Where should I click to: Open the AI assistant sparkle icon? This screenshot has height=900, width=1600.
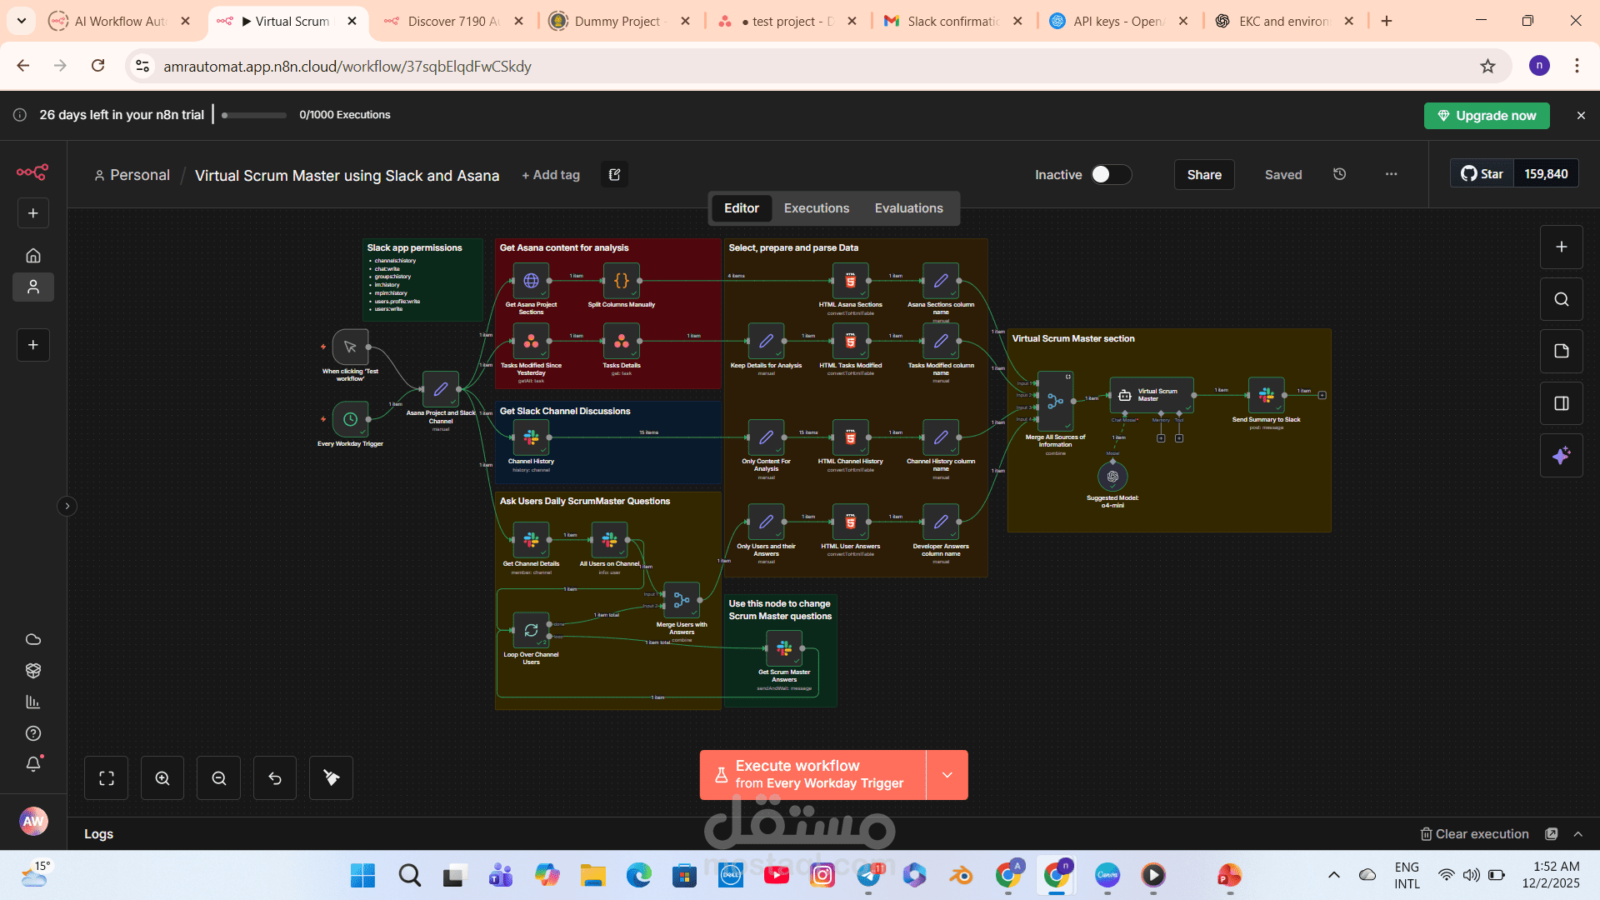click(x=1562, y=456)
